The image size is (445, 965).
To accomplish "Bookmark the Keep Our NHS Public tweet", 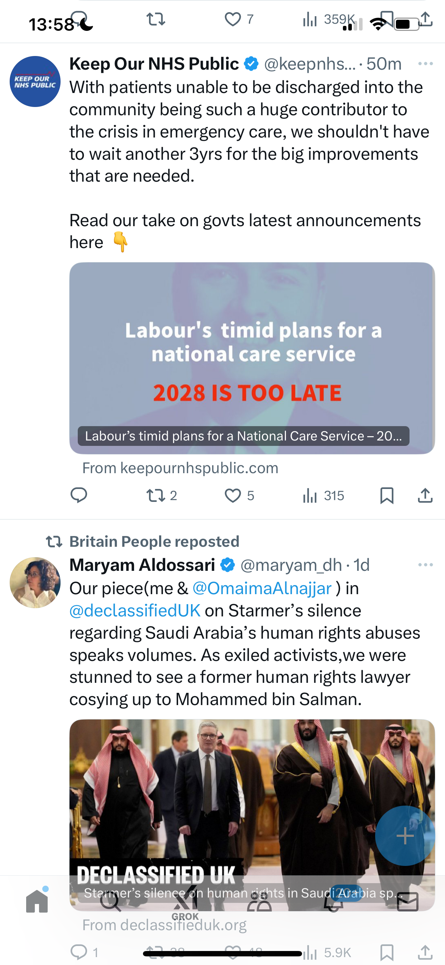I will tap(387, 495).
